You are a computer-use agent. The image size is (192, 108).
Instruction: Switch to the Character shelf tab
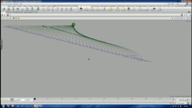coord(37,6)
